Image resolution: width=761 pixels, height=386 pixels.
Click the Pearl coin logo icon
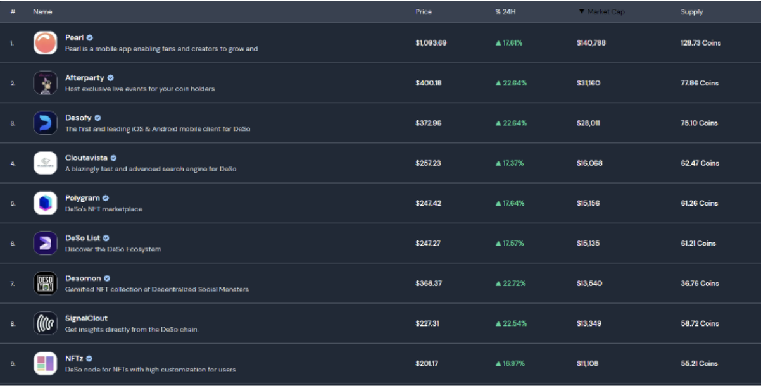coord(45,43)
